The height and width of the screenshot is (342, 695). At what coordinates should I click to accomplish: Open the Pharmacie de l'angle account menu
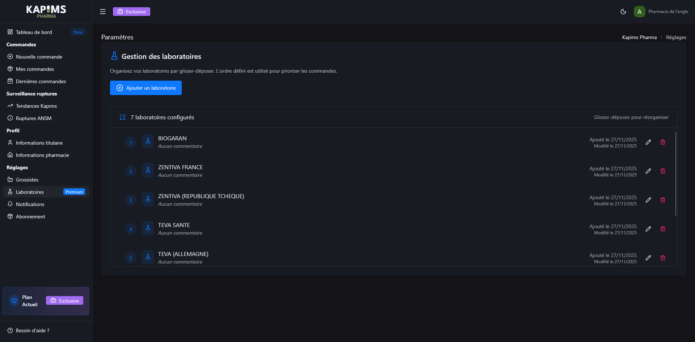click(668, 12)
